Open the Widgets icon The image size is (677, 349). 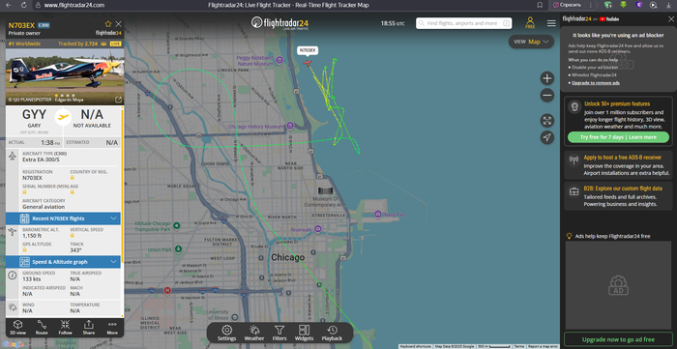tap(304, 330)
